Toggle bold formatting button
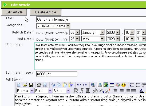 point(76,91)
